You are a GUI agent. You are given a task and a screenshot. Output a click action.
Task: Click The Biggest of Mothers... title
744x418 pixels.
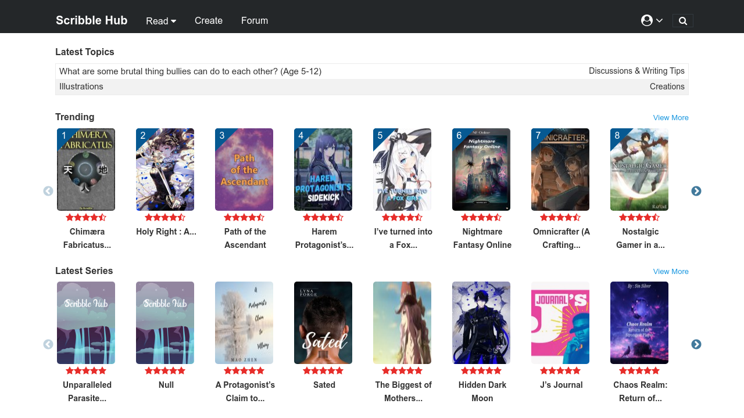pyautogui.click(x=403, y=391)
